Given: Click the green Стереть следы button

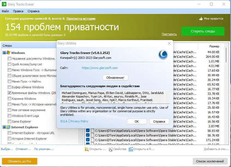Looking at the screenshot, I should click(203, 31).
